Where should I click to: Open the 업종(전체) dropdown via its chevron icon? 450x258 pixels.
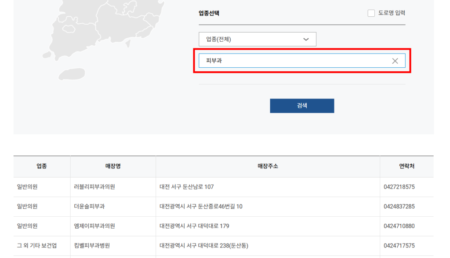pyautogui.click(x=306, y=39)
